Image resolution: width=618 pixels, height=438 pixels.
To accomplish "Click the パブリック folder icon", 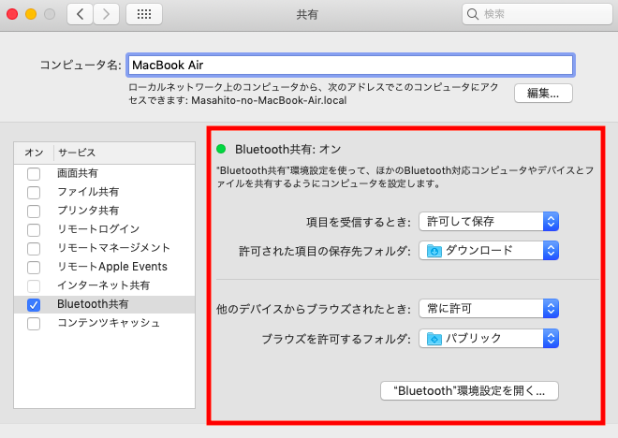I will tap(434, 339).
